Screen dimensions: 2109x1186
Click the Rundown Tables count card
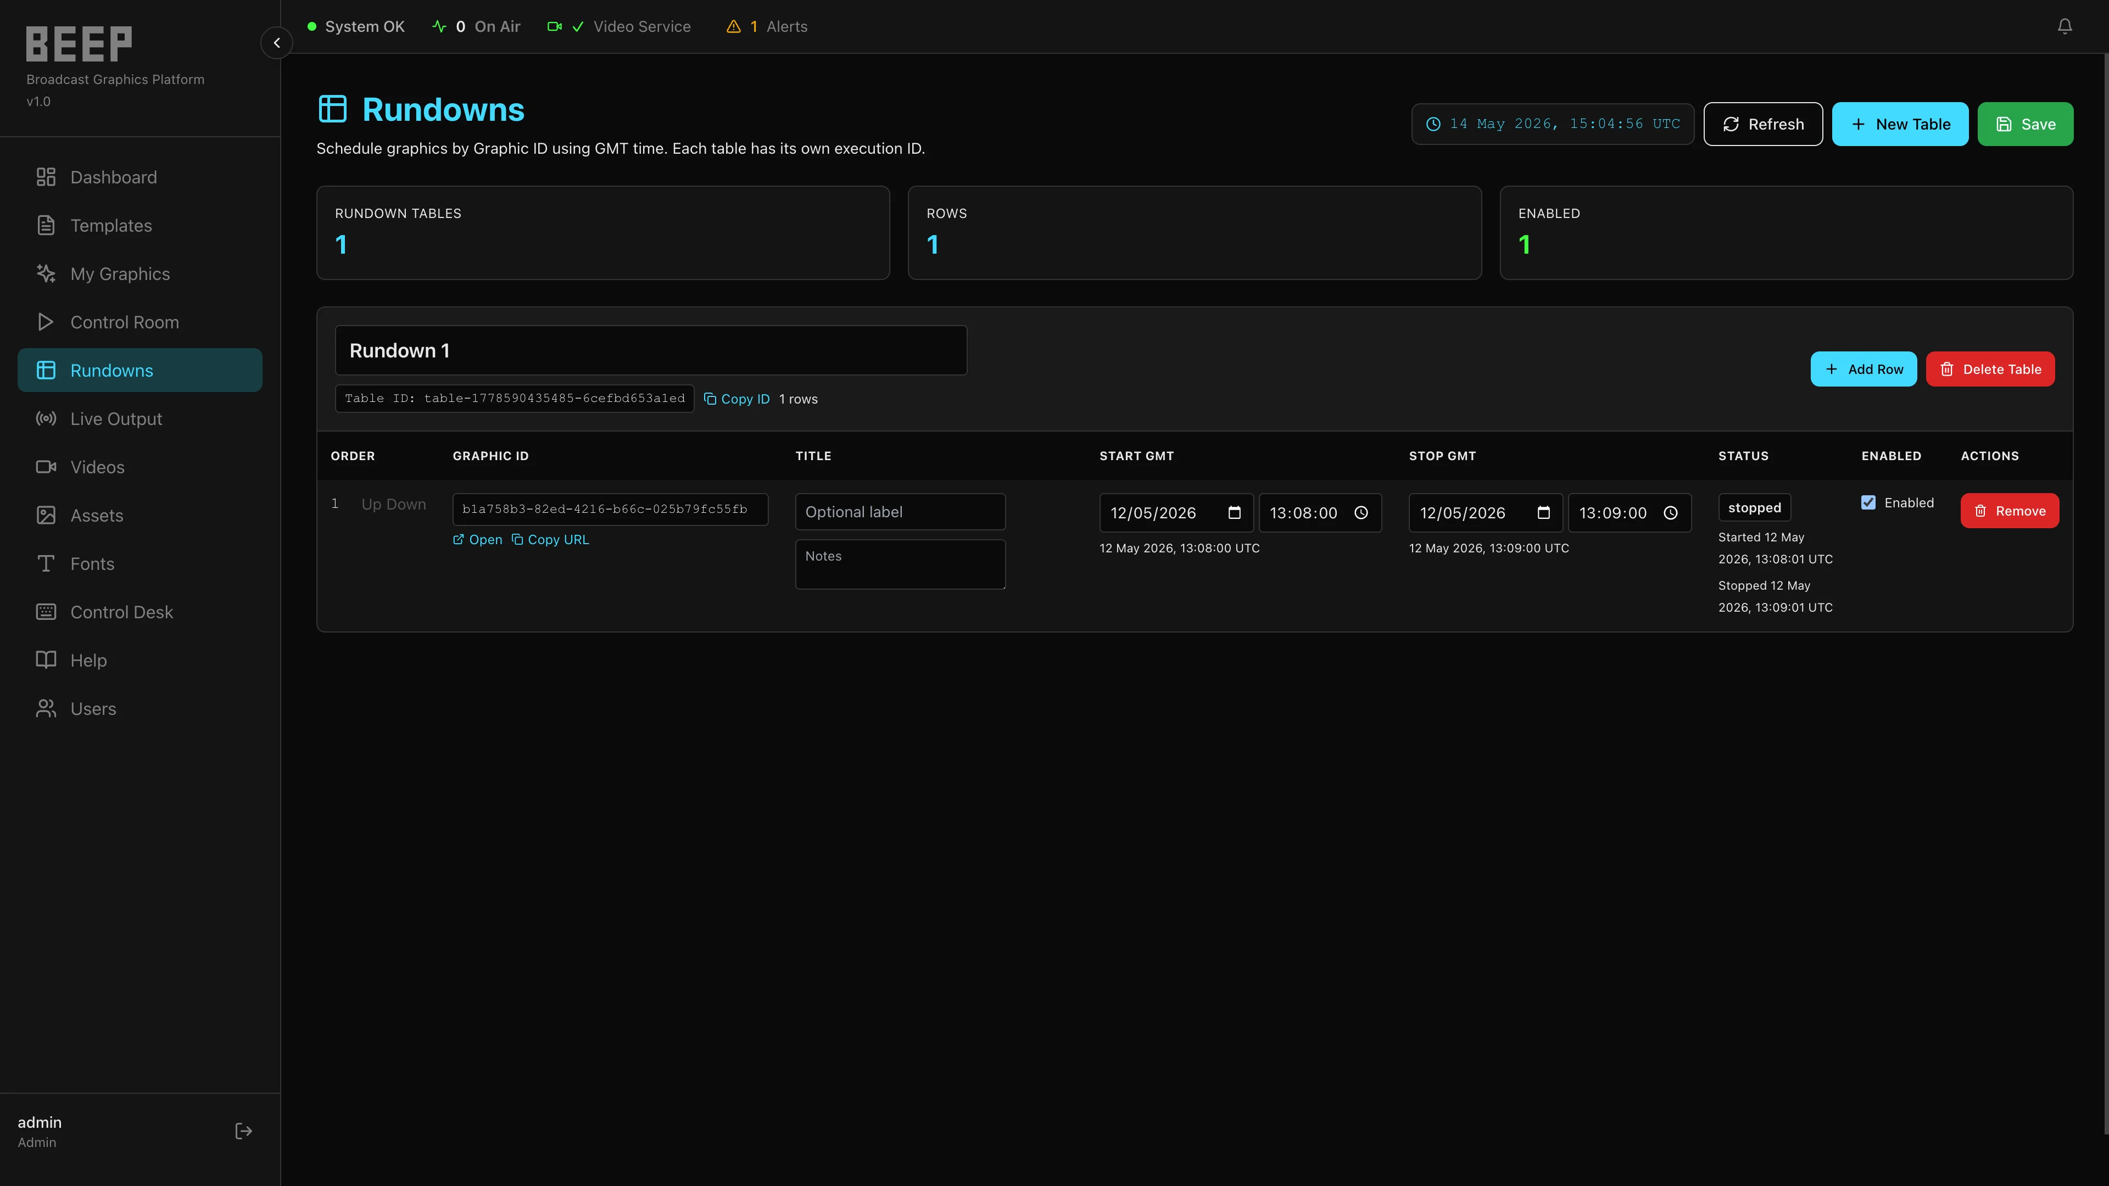pyautogui.click(x=604, y=232)
